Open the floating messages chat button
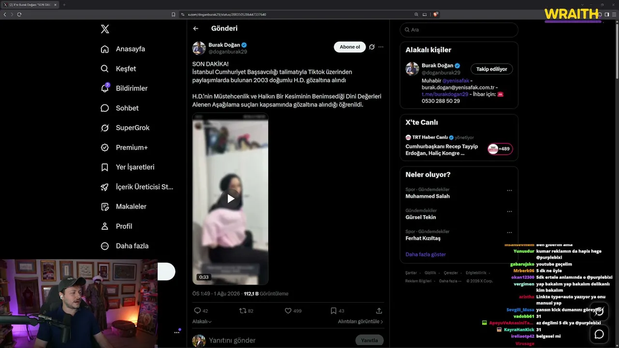The image size is (619, 348). 599,334
